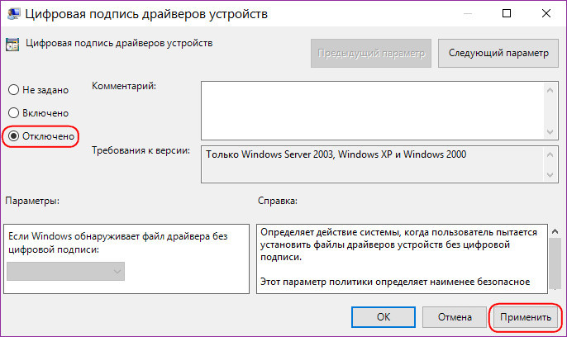Click the policy window icon in title bar
Image resolution: width=567 pixels, height=337 pixels.
14,13
